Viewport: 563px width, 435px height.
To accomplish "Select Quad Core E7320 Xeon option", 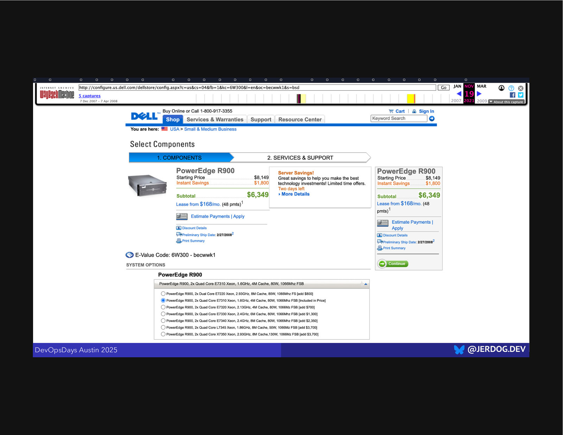I will pos(163,307).
